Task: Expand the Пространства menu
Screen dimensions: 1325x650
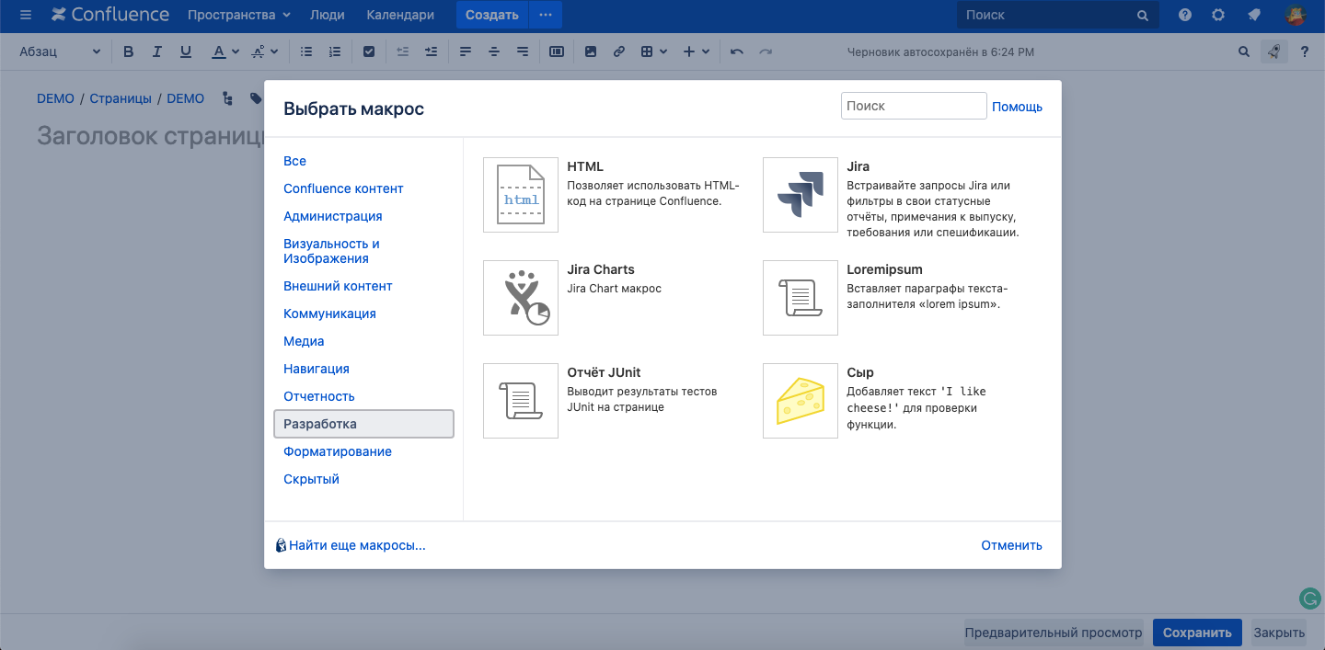Action: tap(239, 15)
